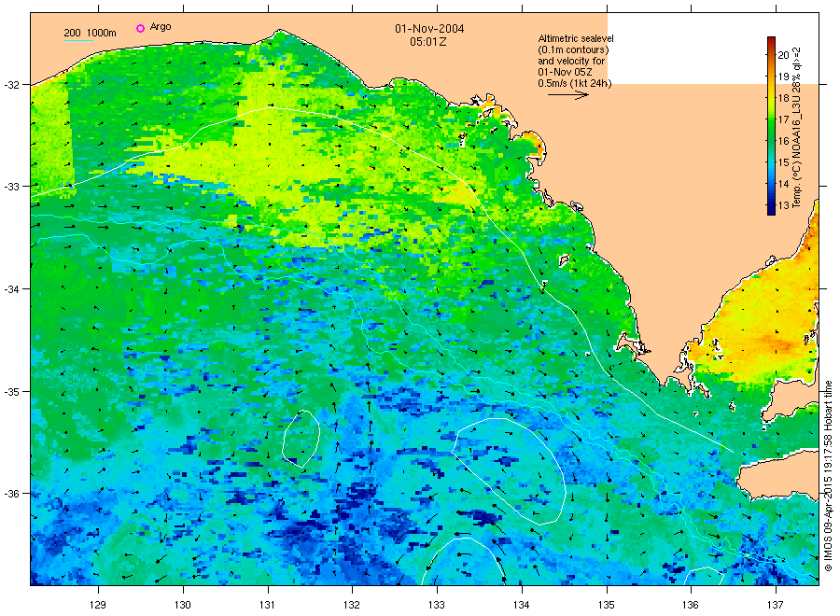Click the '132' longitude axis label
The image size is (840, 616).
[352, 605]
